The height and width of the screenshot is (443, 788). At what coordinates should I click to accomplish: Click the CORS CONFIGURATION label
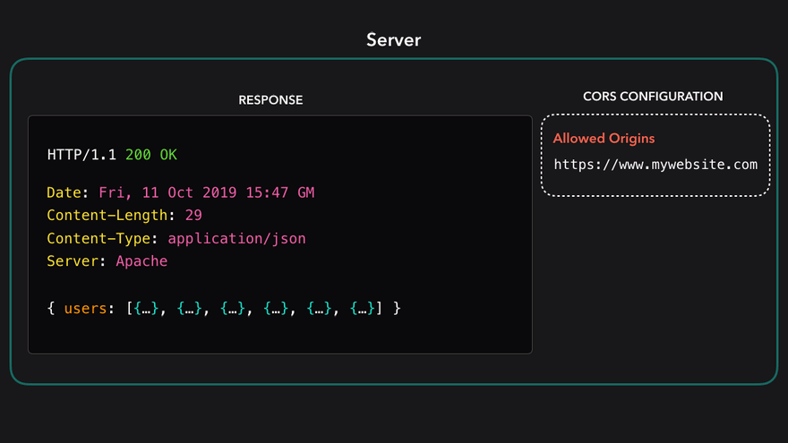tap(653, 97)
